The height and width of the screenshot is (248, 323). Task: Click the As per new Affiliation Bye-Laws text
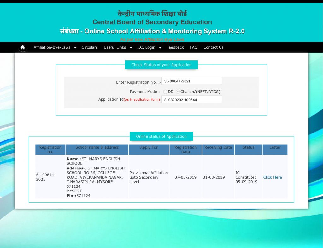(152, 39)
